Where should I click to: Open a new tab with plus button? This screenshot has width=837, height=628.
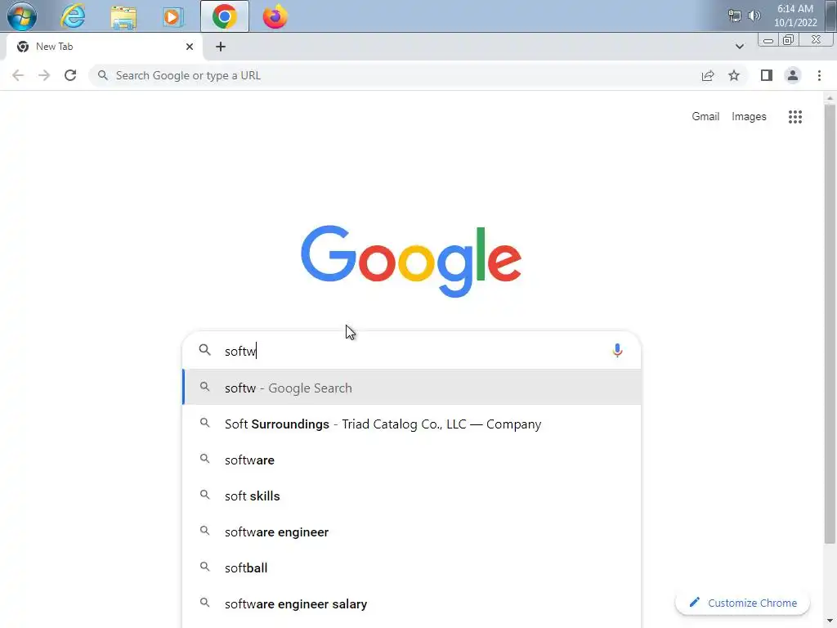[221, 47]
